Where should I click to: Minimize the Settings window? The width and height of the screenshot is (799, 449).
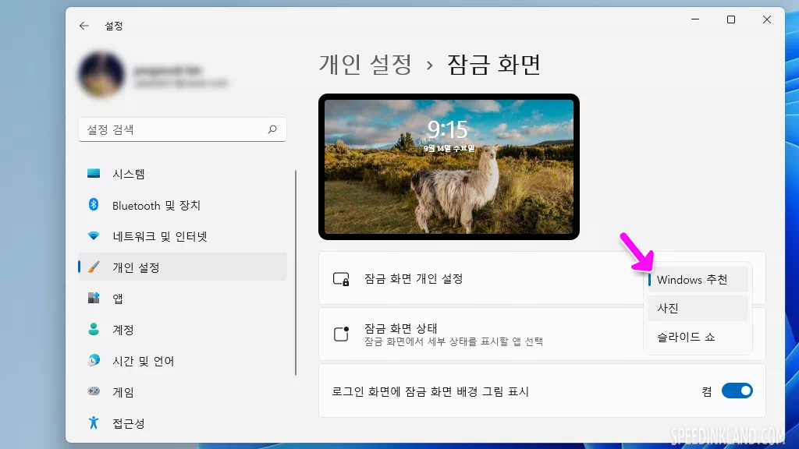[695, 19]
